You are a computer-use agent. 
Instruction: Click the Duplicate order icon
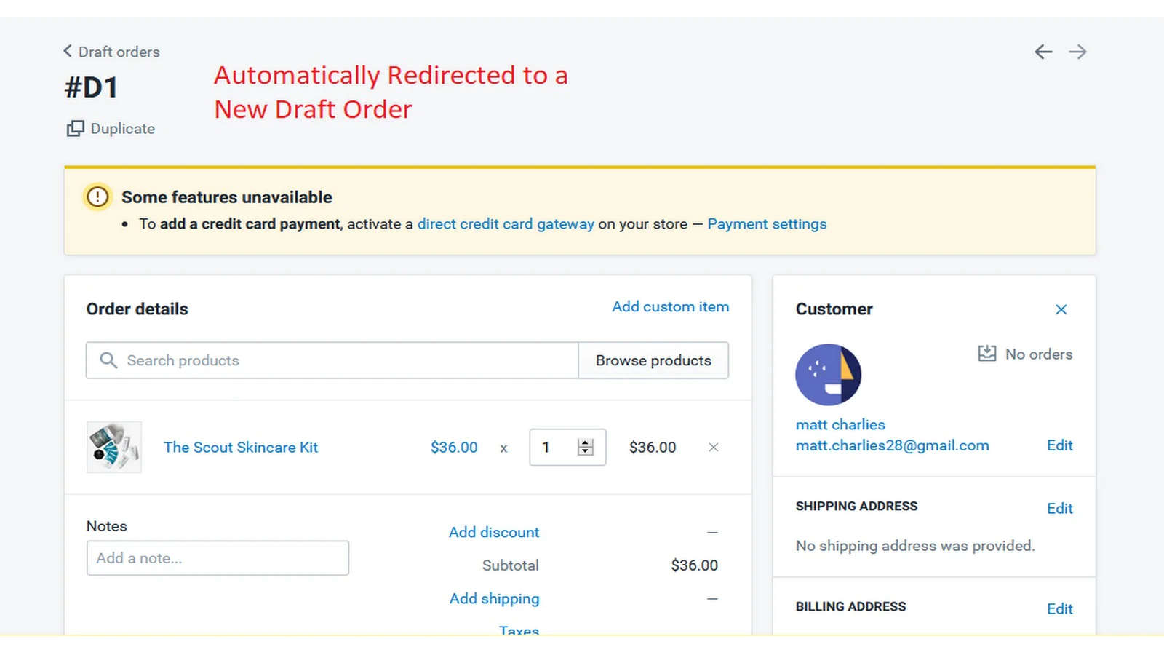coord(75,129)
